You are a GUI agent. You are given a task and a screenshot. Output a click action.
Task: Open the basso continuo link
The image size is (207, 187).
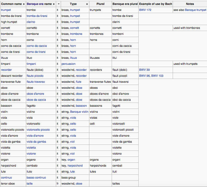pos(36,178)
